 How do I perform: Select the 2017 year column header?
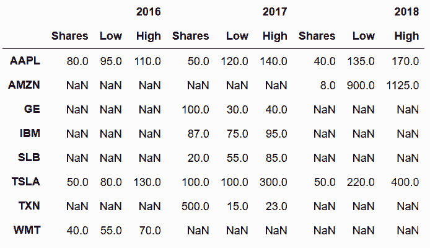(x=275, y=12)
